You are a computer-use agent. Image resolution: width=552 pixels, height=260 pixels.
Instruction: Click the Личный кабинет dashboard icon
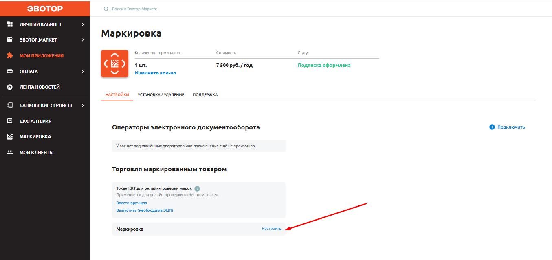click(x=10, y=24)
